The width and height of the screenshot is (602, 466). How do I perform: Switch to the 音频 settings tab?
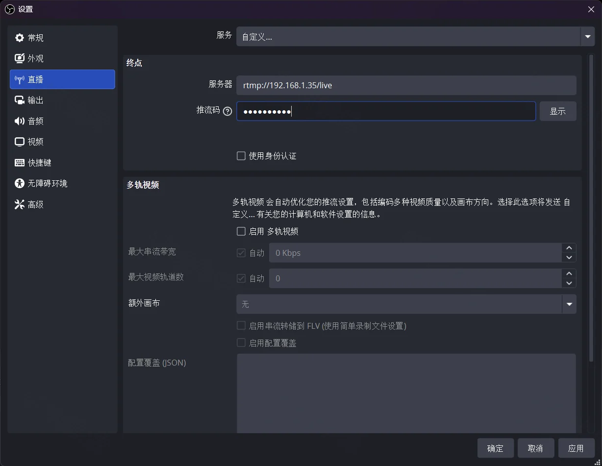(x=62, y=121)
